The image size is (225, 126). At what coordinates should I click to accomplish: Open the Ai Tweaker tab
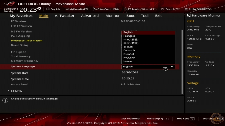65,15
